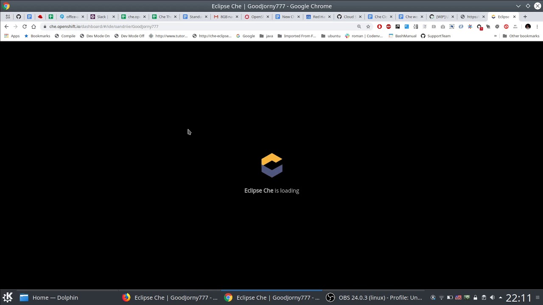Close the active Eclipse tab
The height and width of the screenshot is (305, 543).
514,17
